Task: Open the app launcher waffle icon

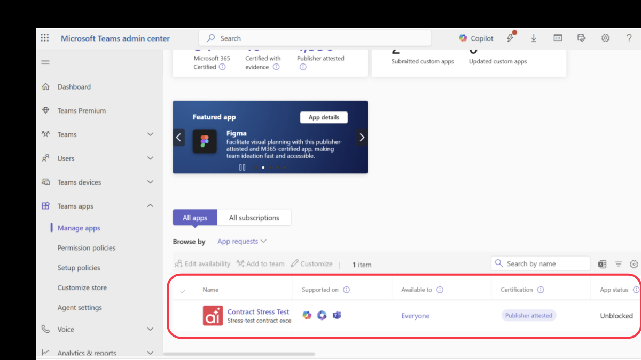Action: pyautogui.click(x=45, y=38)
